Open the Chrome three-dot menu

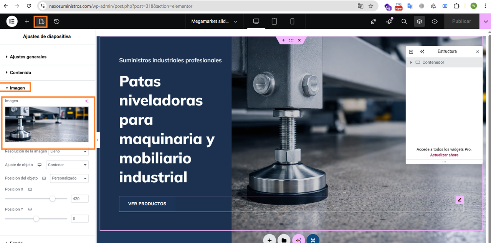tap(486, 6)
